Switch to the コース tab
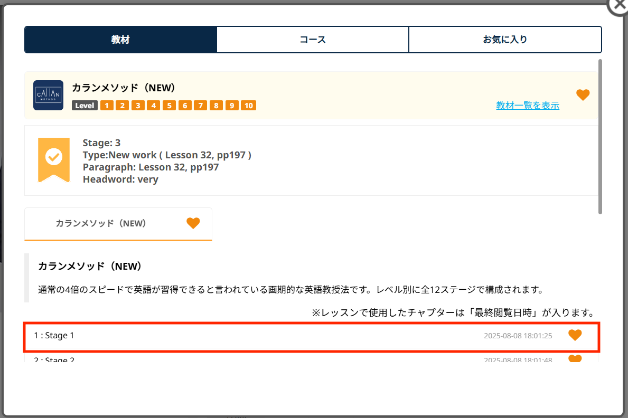Viewport: 628px width, 418px height. point(313,40)
